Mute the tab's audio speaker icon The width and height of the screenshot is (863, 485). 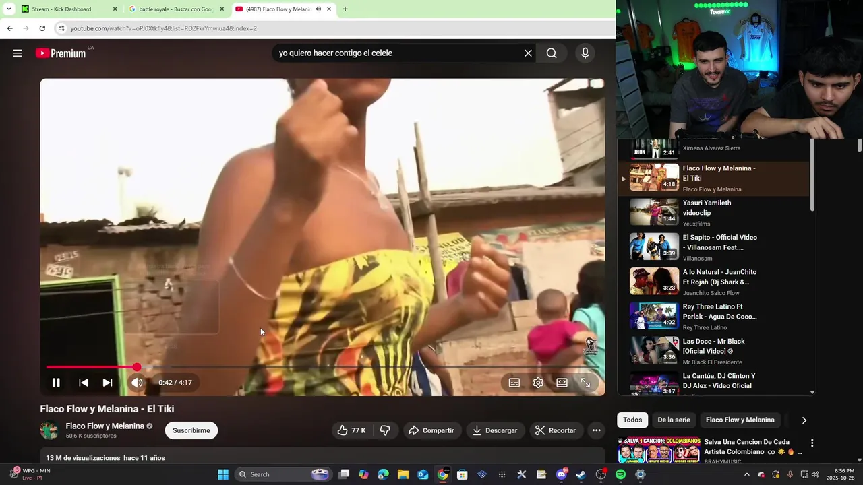318,9
